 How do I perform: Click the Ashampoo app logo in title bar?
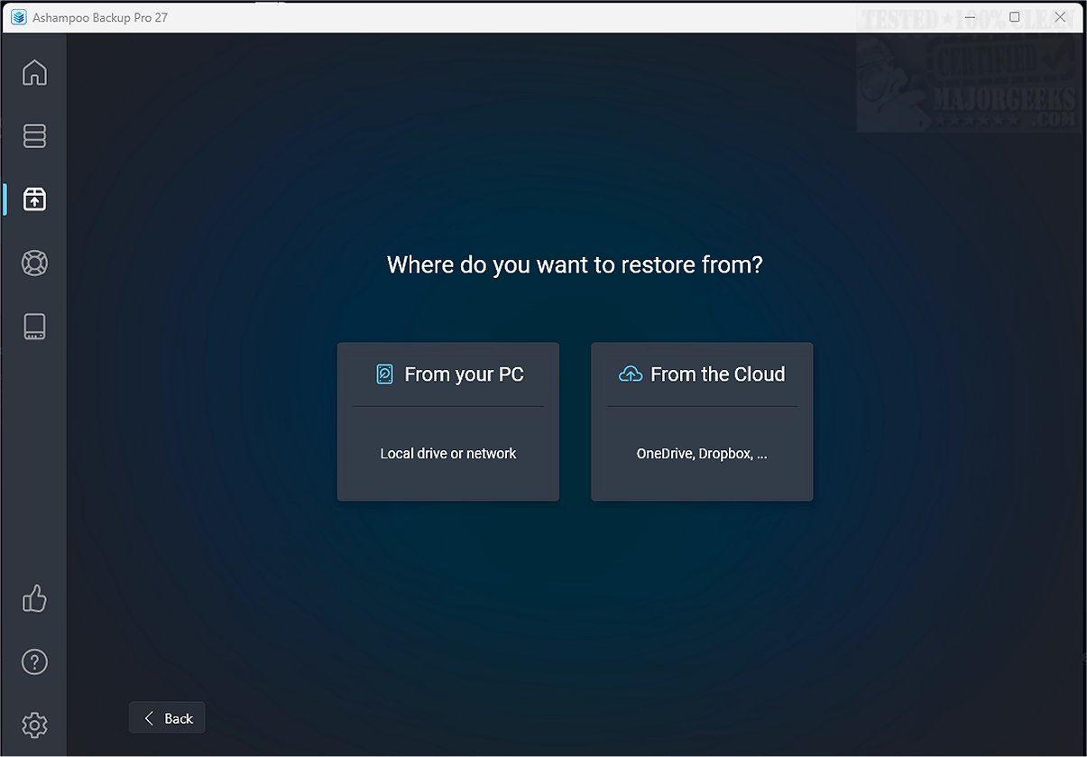click(x=18, y=17)
